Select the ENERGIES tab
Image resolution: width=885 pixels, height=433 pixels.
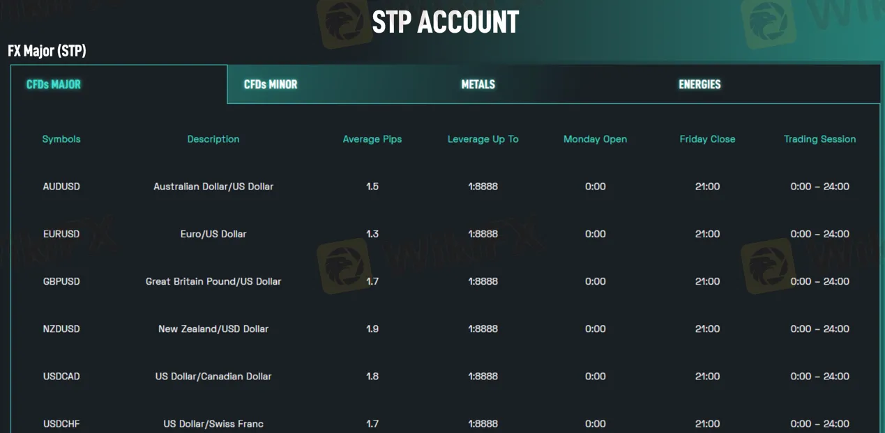[x=699, y=84]
